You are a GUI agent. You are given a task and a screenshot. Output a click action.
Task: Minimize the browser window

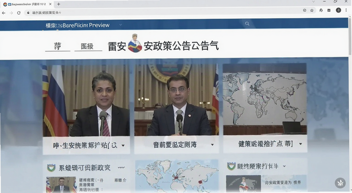[324, 2]
